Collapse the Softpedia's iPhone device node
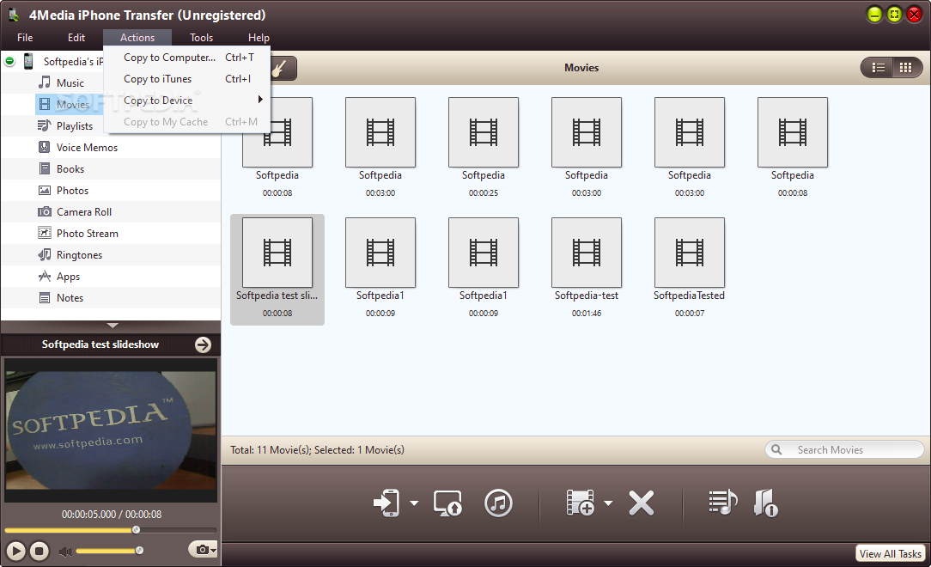Screen dimensions: 931x567 click(x=9, y=60)
